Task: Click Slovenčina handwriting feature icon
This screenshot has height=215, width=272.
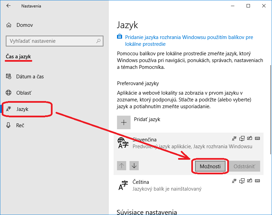Action: pos(250,138)
